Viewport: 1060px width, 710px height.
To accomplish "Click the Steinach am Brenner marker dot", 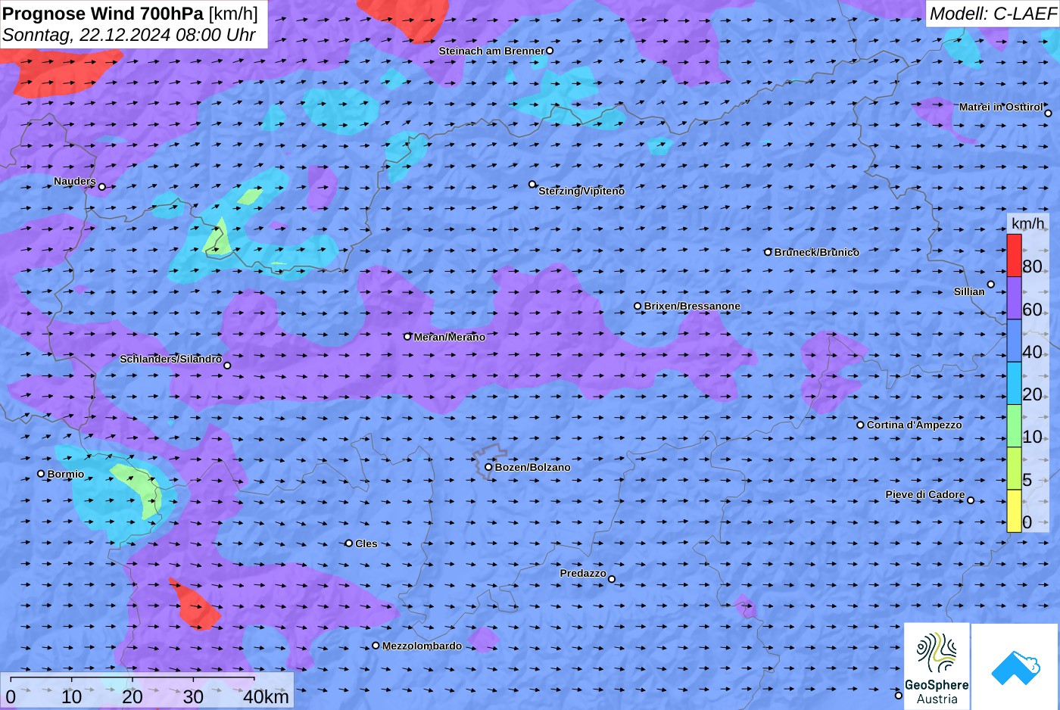I will (550, 51).
